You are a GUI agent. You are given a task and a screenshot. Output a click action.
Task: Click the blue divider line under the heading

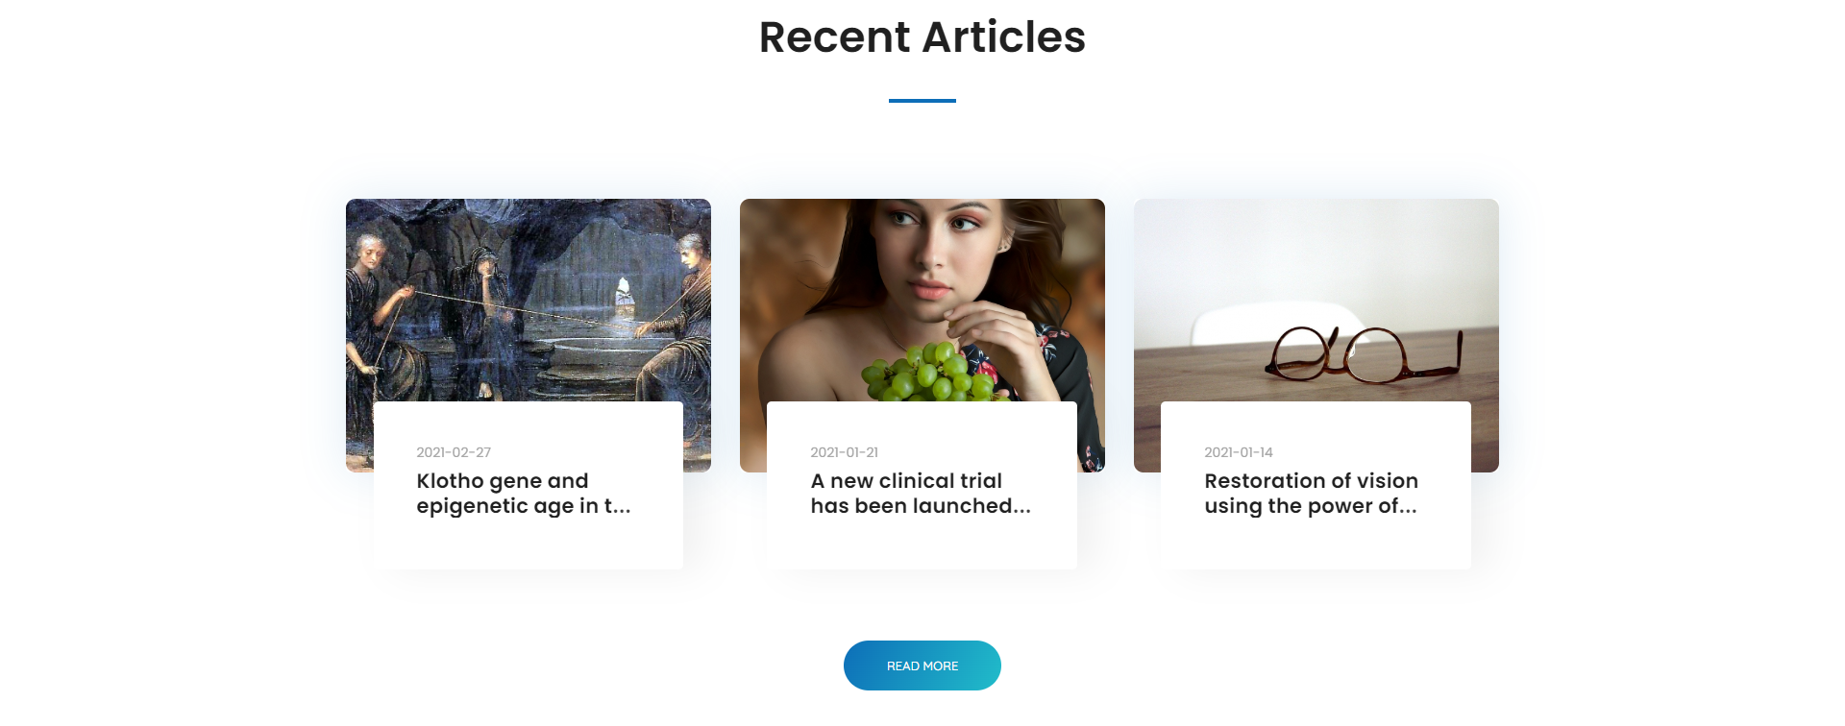922,100
